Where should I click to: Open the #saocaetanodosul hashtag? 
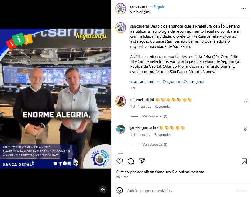point(146,82)
